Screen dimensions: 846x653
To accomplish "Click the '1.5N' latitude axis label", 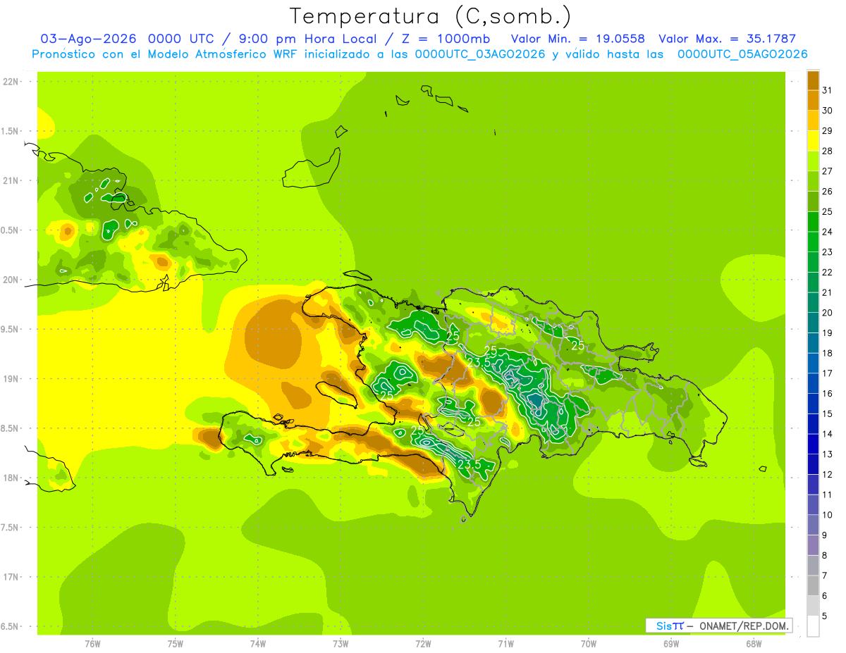I will tap(10, 131).
